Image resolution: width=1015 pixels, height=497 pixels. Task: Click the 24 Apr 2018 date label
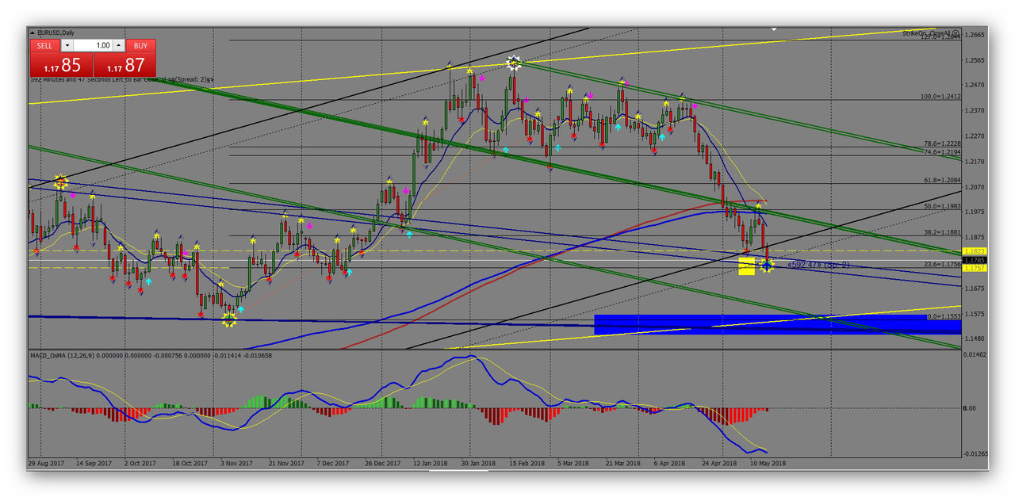pos(718,463)
